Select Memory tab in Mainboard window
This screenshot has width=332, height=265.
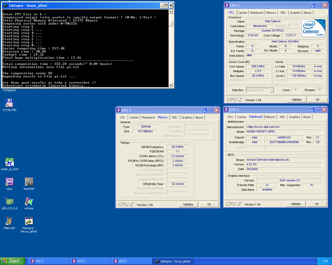tap(270, 117)
